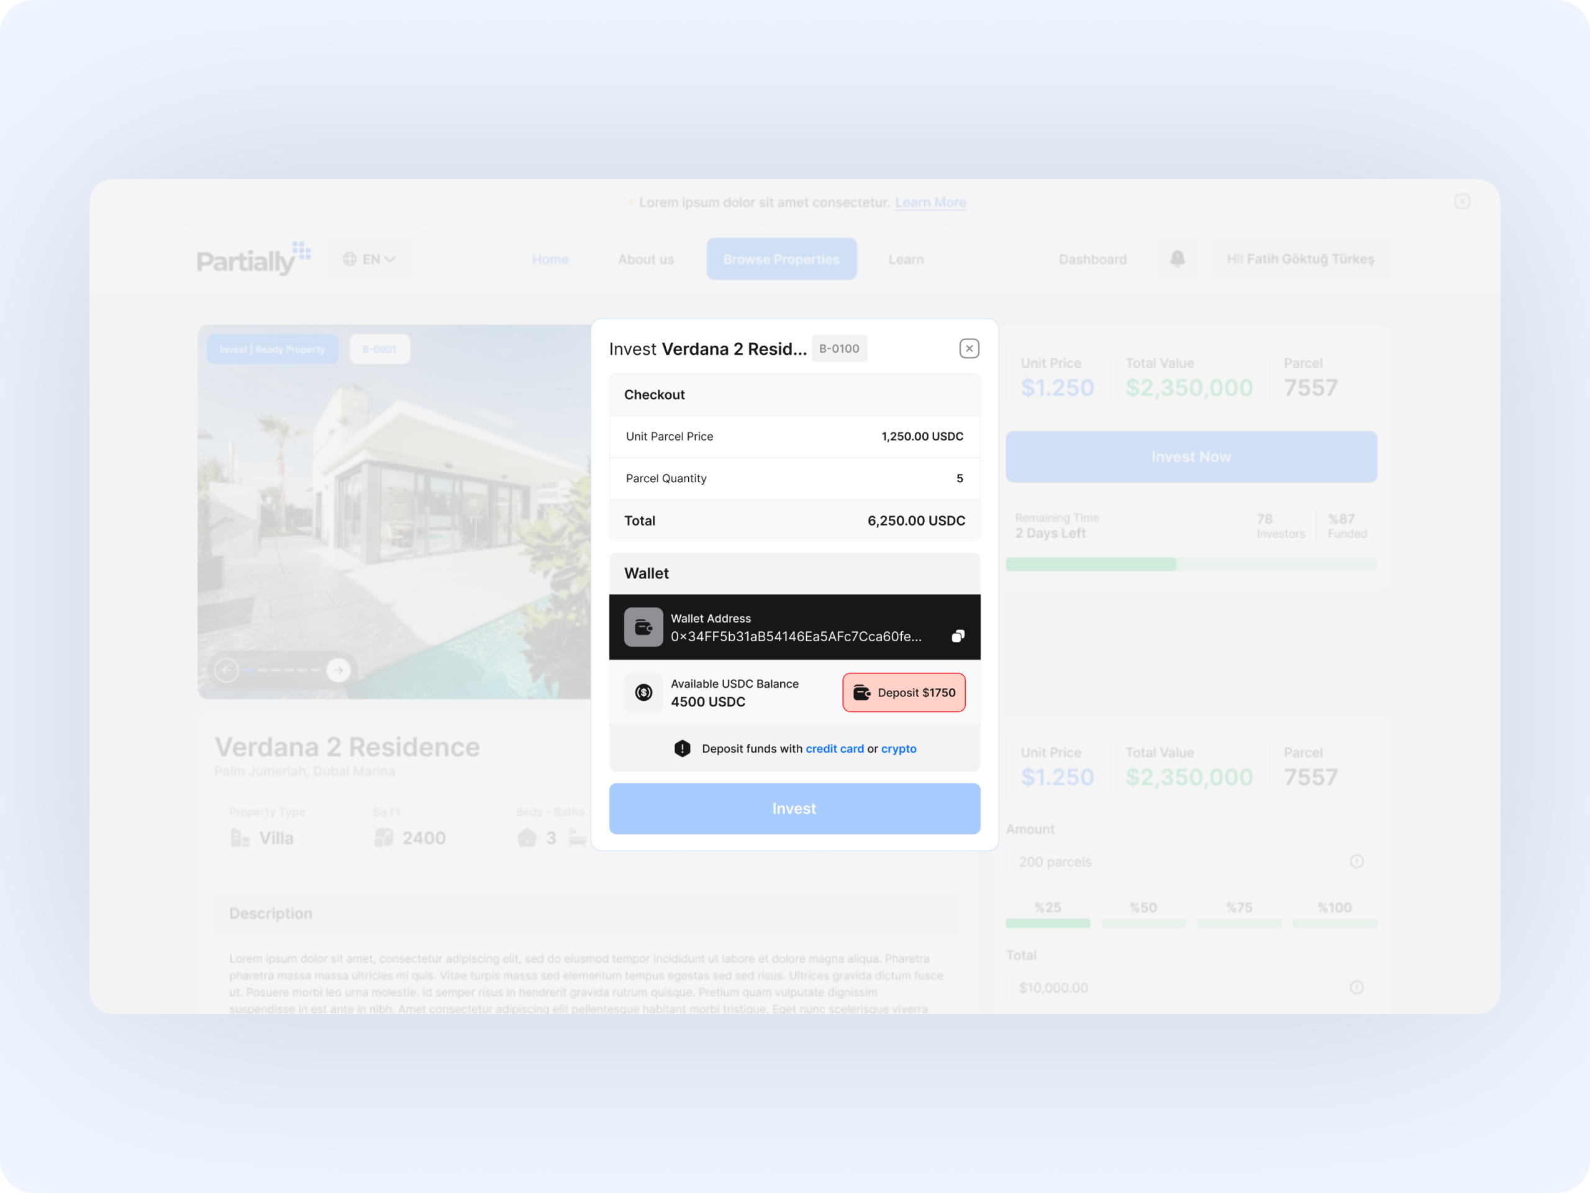Click the Partially logo

(254, 259)
